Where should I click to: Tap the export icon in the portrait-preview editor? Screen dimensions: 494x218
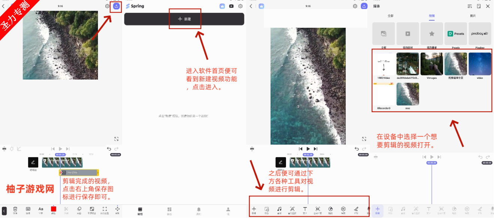point(364,6)
